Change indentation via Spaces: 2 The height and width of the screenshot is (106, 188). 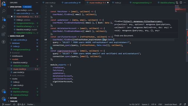point(145,104)
